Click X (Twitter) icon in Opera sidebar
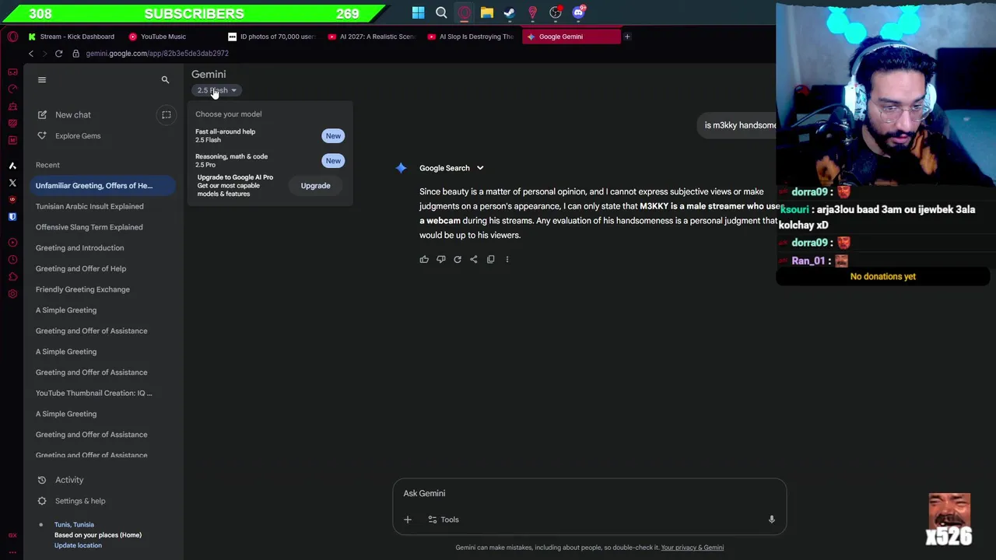The image size is (996, 560). click(12, 183)
